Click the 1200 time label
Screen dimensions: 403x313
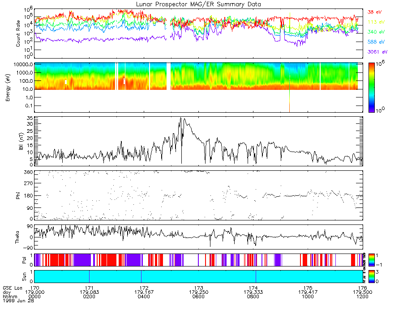click(362, 296)
